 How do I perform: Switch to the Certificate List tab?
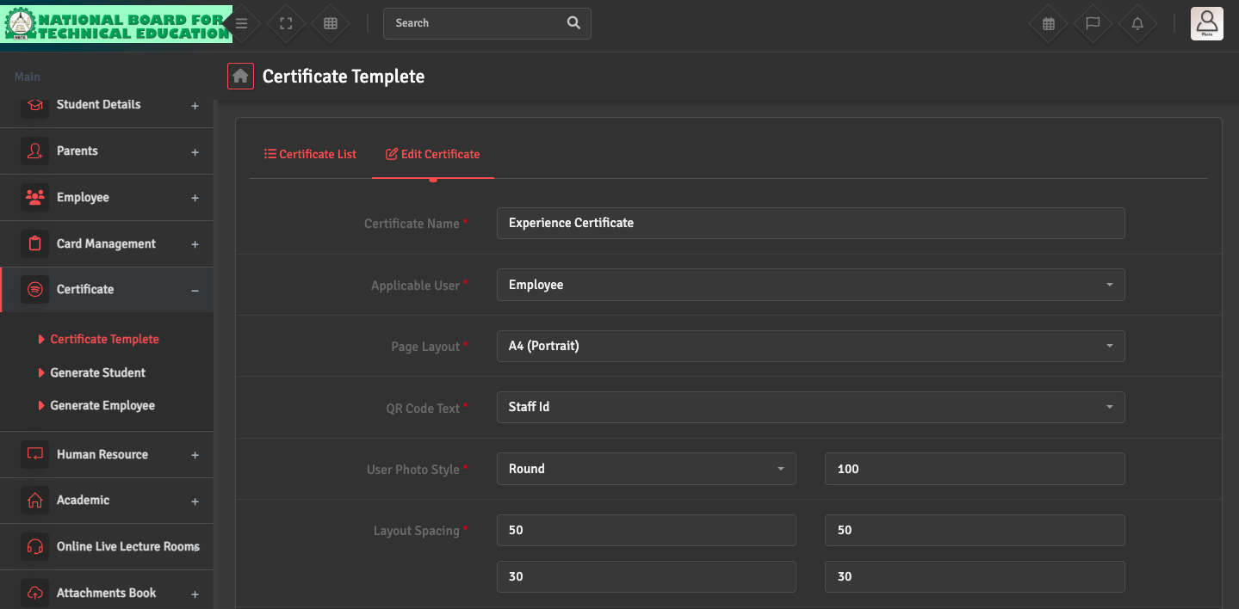(x=310, y=154)
